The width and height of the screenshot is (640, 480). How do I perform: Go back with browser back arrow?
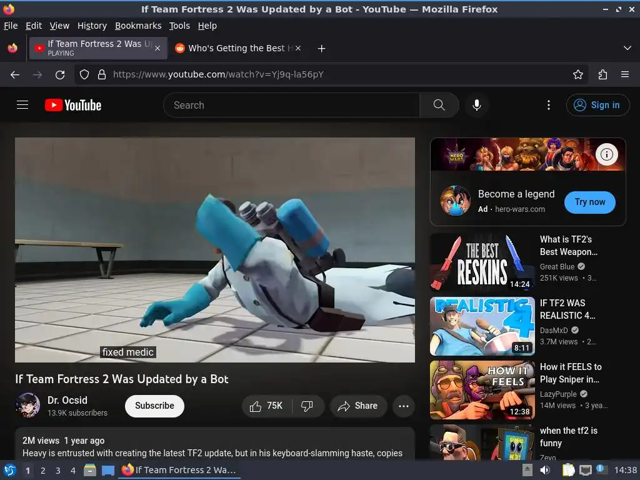point(15,74)
